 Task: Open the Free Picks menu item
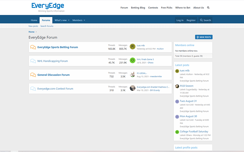click(167, 8)
